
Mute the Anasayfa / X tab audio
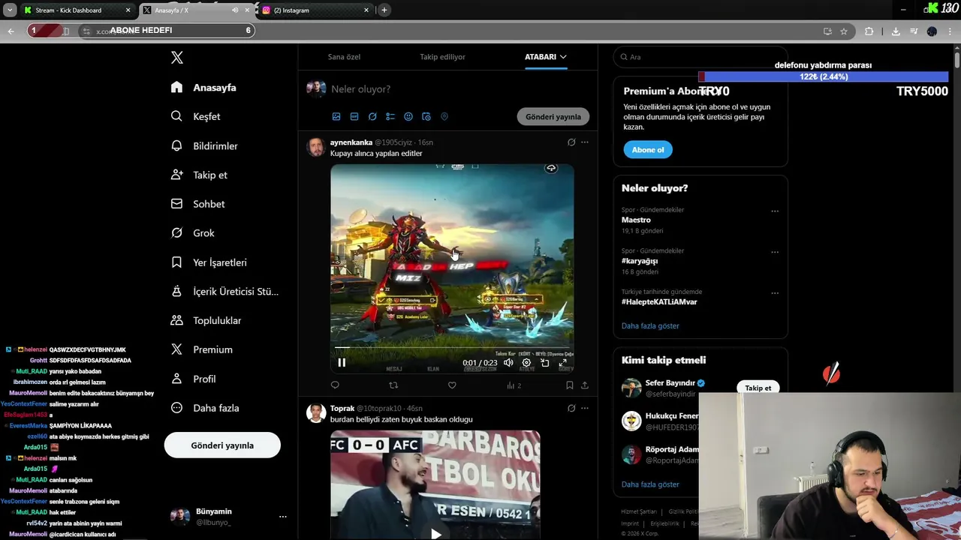235,10
